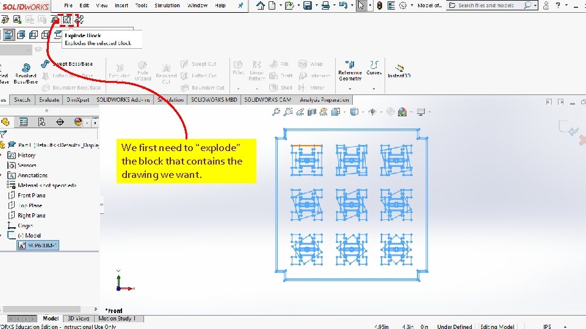Open the Reference Geometry tool
586x329 pixels.
tap(350, 71)
